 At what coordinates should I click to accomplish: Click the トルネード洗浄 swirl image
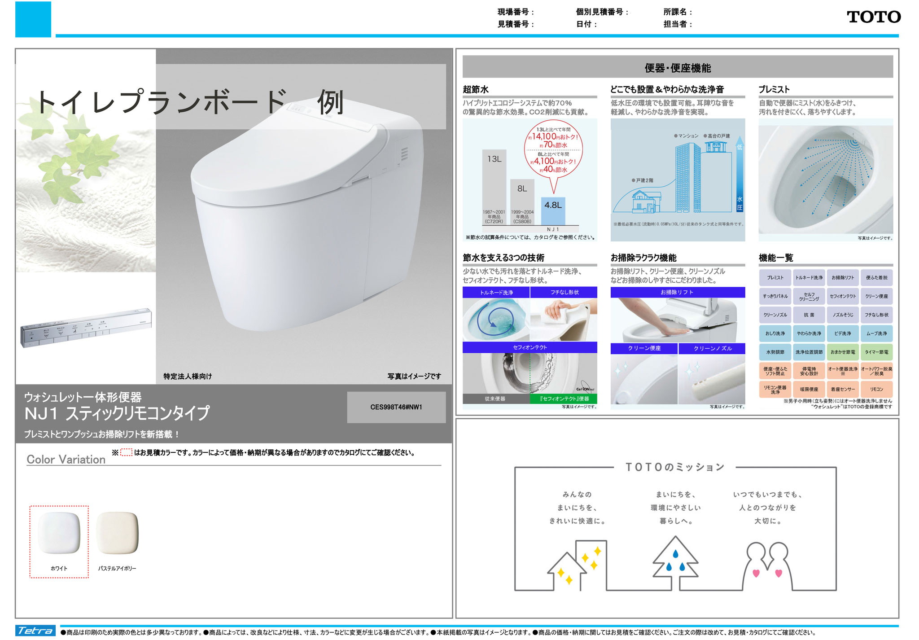(x=496, y=320)
